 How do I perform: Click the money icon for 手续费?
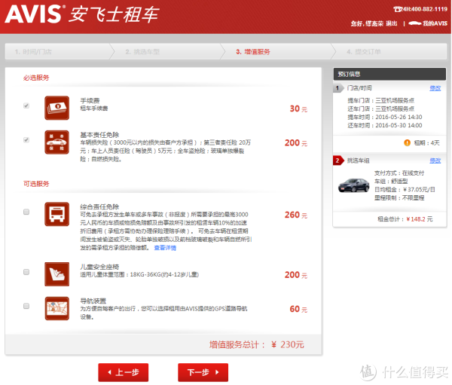pos(56,108)
